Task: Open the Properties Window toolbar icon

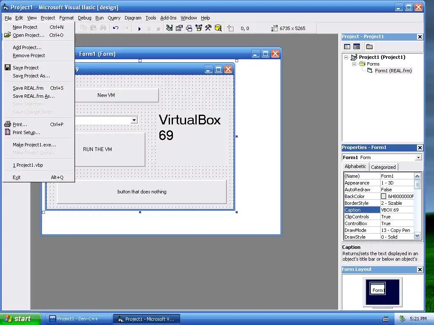Action: pos(179,28)
